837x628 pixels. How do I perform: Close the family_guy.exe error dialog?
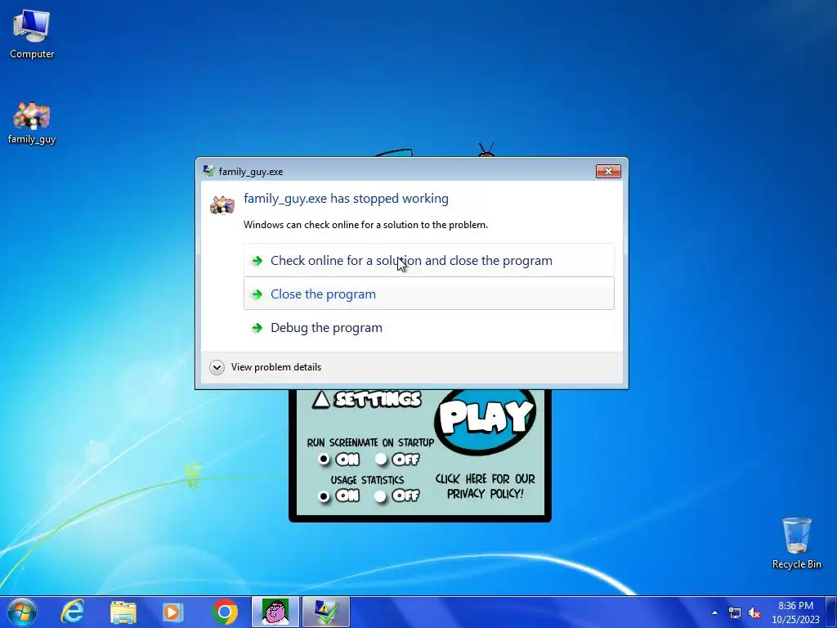pyautogui.click(x=608, y=171)
